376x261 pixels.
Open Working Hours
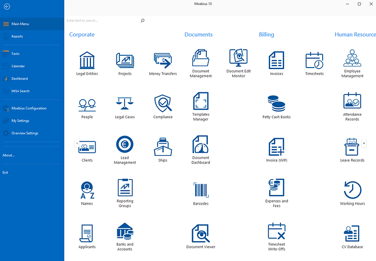pos(352,193)
